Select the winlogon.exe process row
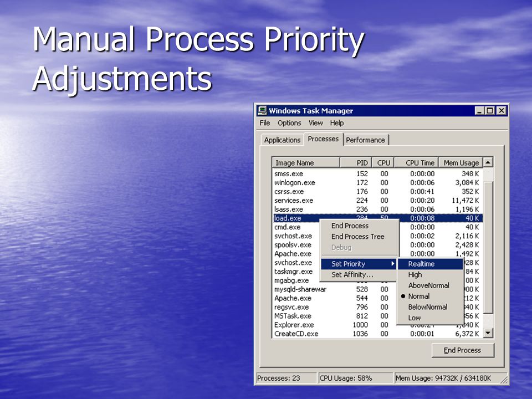532x399 pixels. (377, 182)
